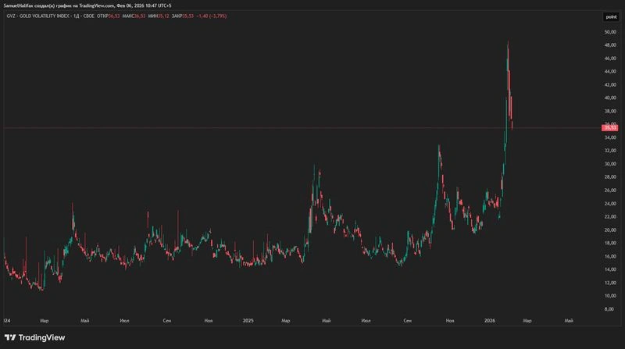
Task: Click the GVZ Gold Volatility Index title
Action: (50, 16)
